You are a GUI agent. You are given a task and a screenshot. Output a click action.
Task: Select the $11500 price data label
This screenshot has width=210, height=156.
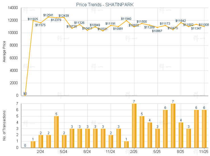pyautogui.click(x=142, y=22)
